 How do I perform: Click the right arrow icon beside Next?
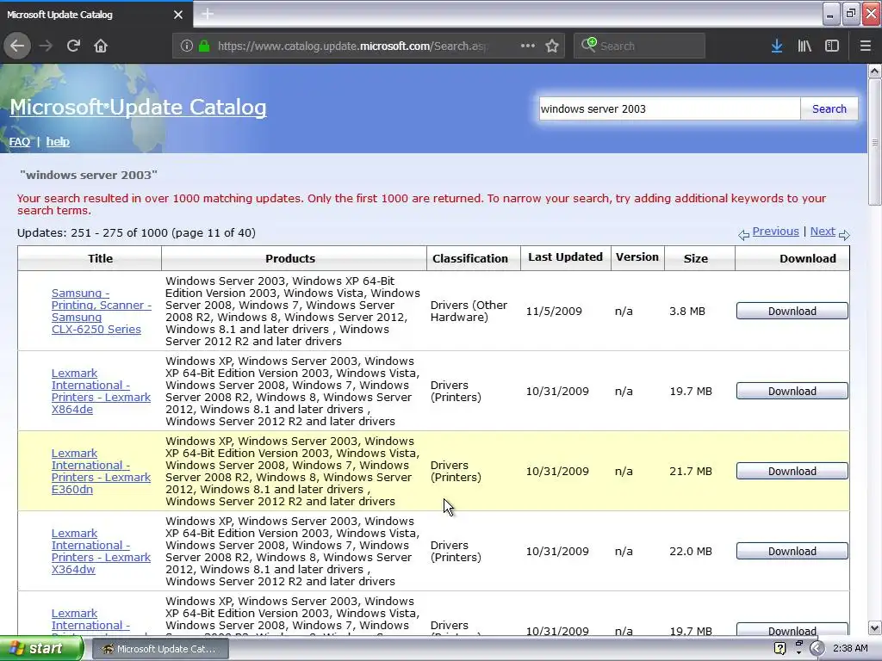click(x=844, y=235)
